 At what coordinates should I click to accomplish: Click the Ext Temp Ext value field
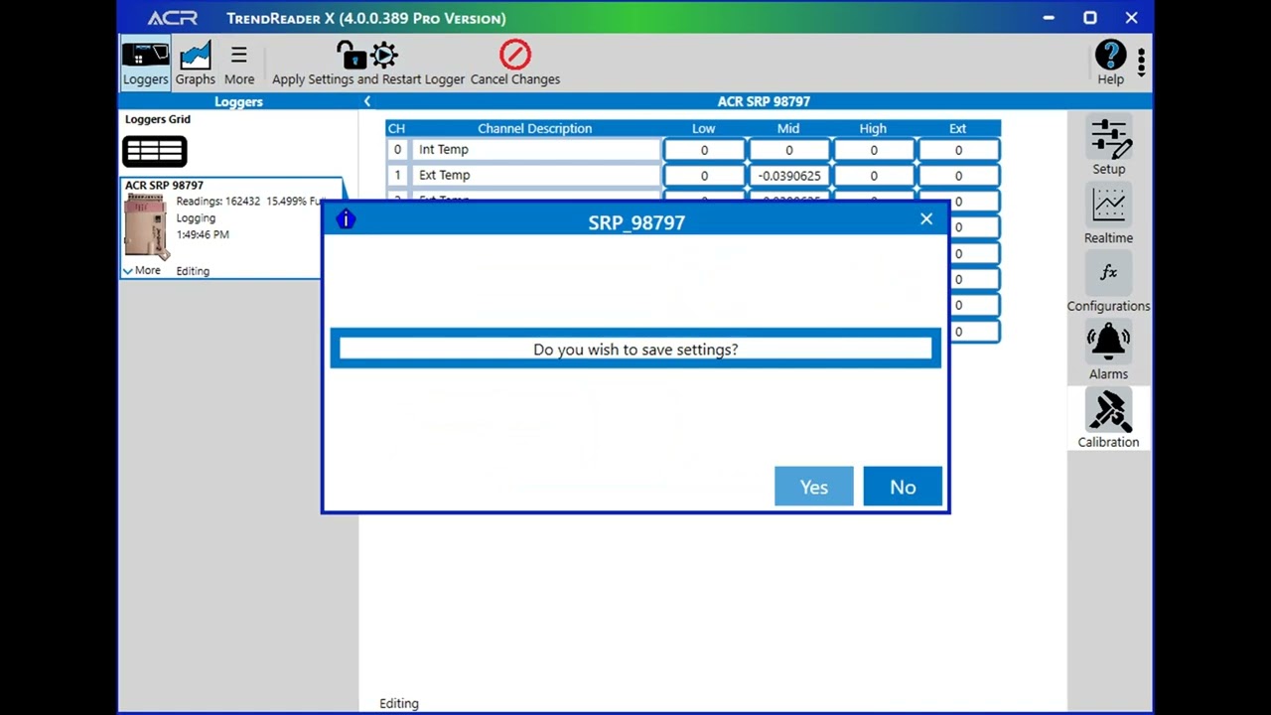click(x=958, y=176)
